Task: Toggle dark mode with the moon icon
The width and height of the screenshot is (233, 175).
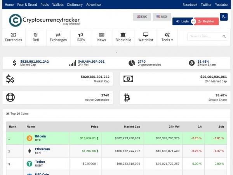Action: pos(224,17)
